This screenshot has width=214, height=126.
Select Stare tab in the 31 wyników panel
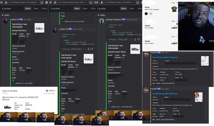[36, 8]
